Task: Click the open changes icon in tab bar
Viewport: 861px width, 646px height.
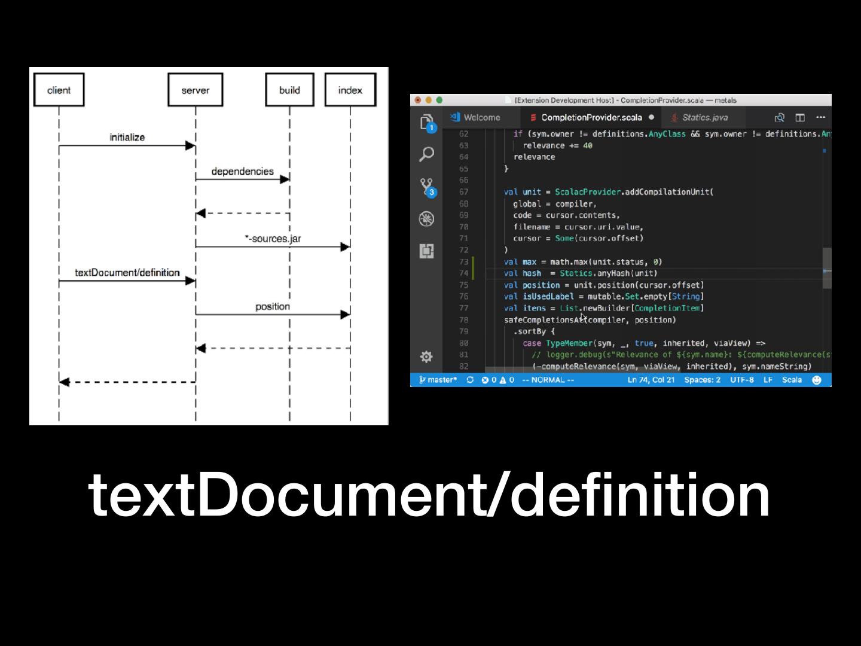Action: coord(780,118)
